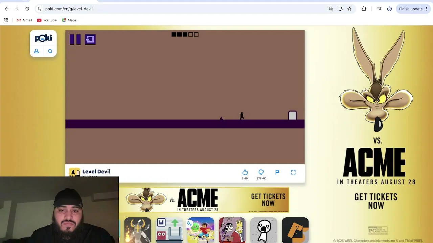
Task: Click the Finish update button
Action: pos(411,9)
